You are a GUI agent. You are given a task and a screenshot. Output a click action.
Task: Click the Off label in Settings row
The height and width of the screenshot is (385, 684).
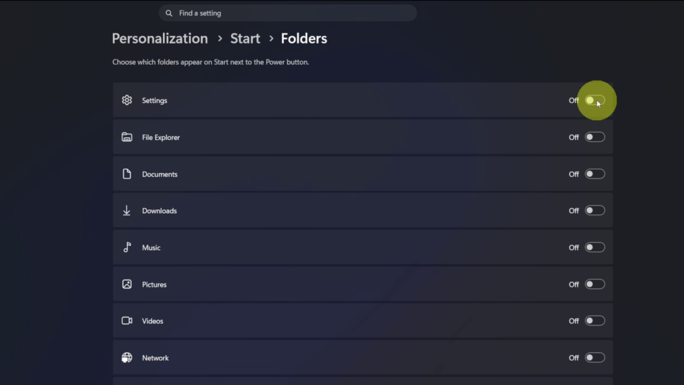[574, 100]
